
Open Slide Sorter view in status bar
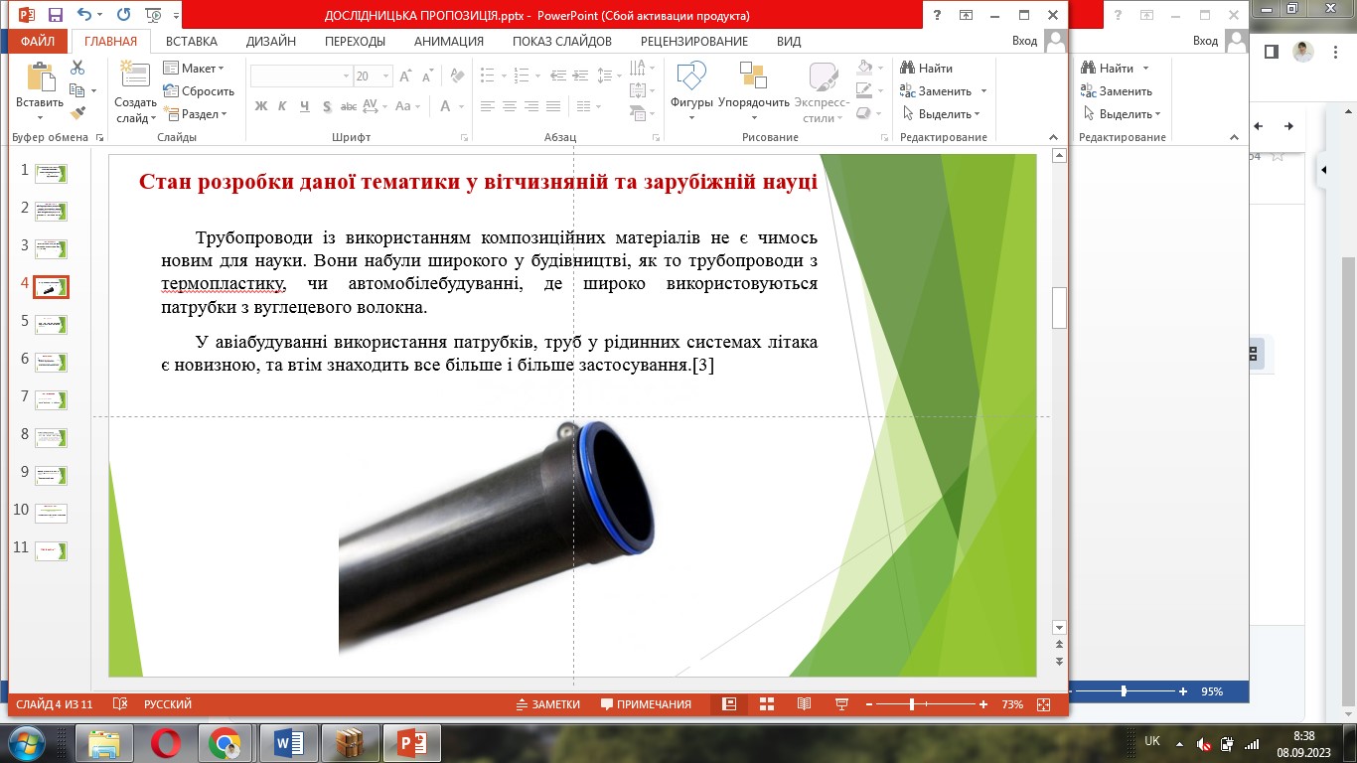point(767,704)
